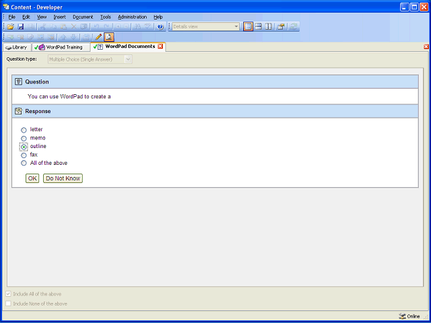Open the Administration menu
The width and height of the screenshot is (431, 323).
[x=132, y=17]
